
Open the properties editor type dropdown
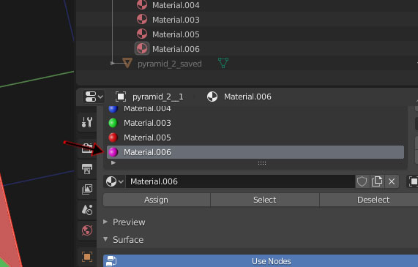pos(94,97)
